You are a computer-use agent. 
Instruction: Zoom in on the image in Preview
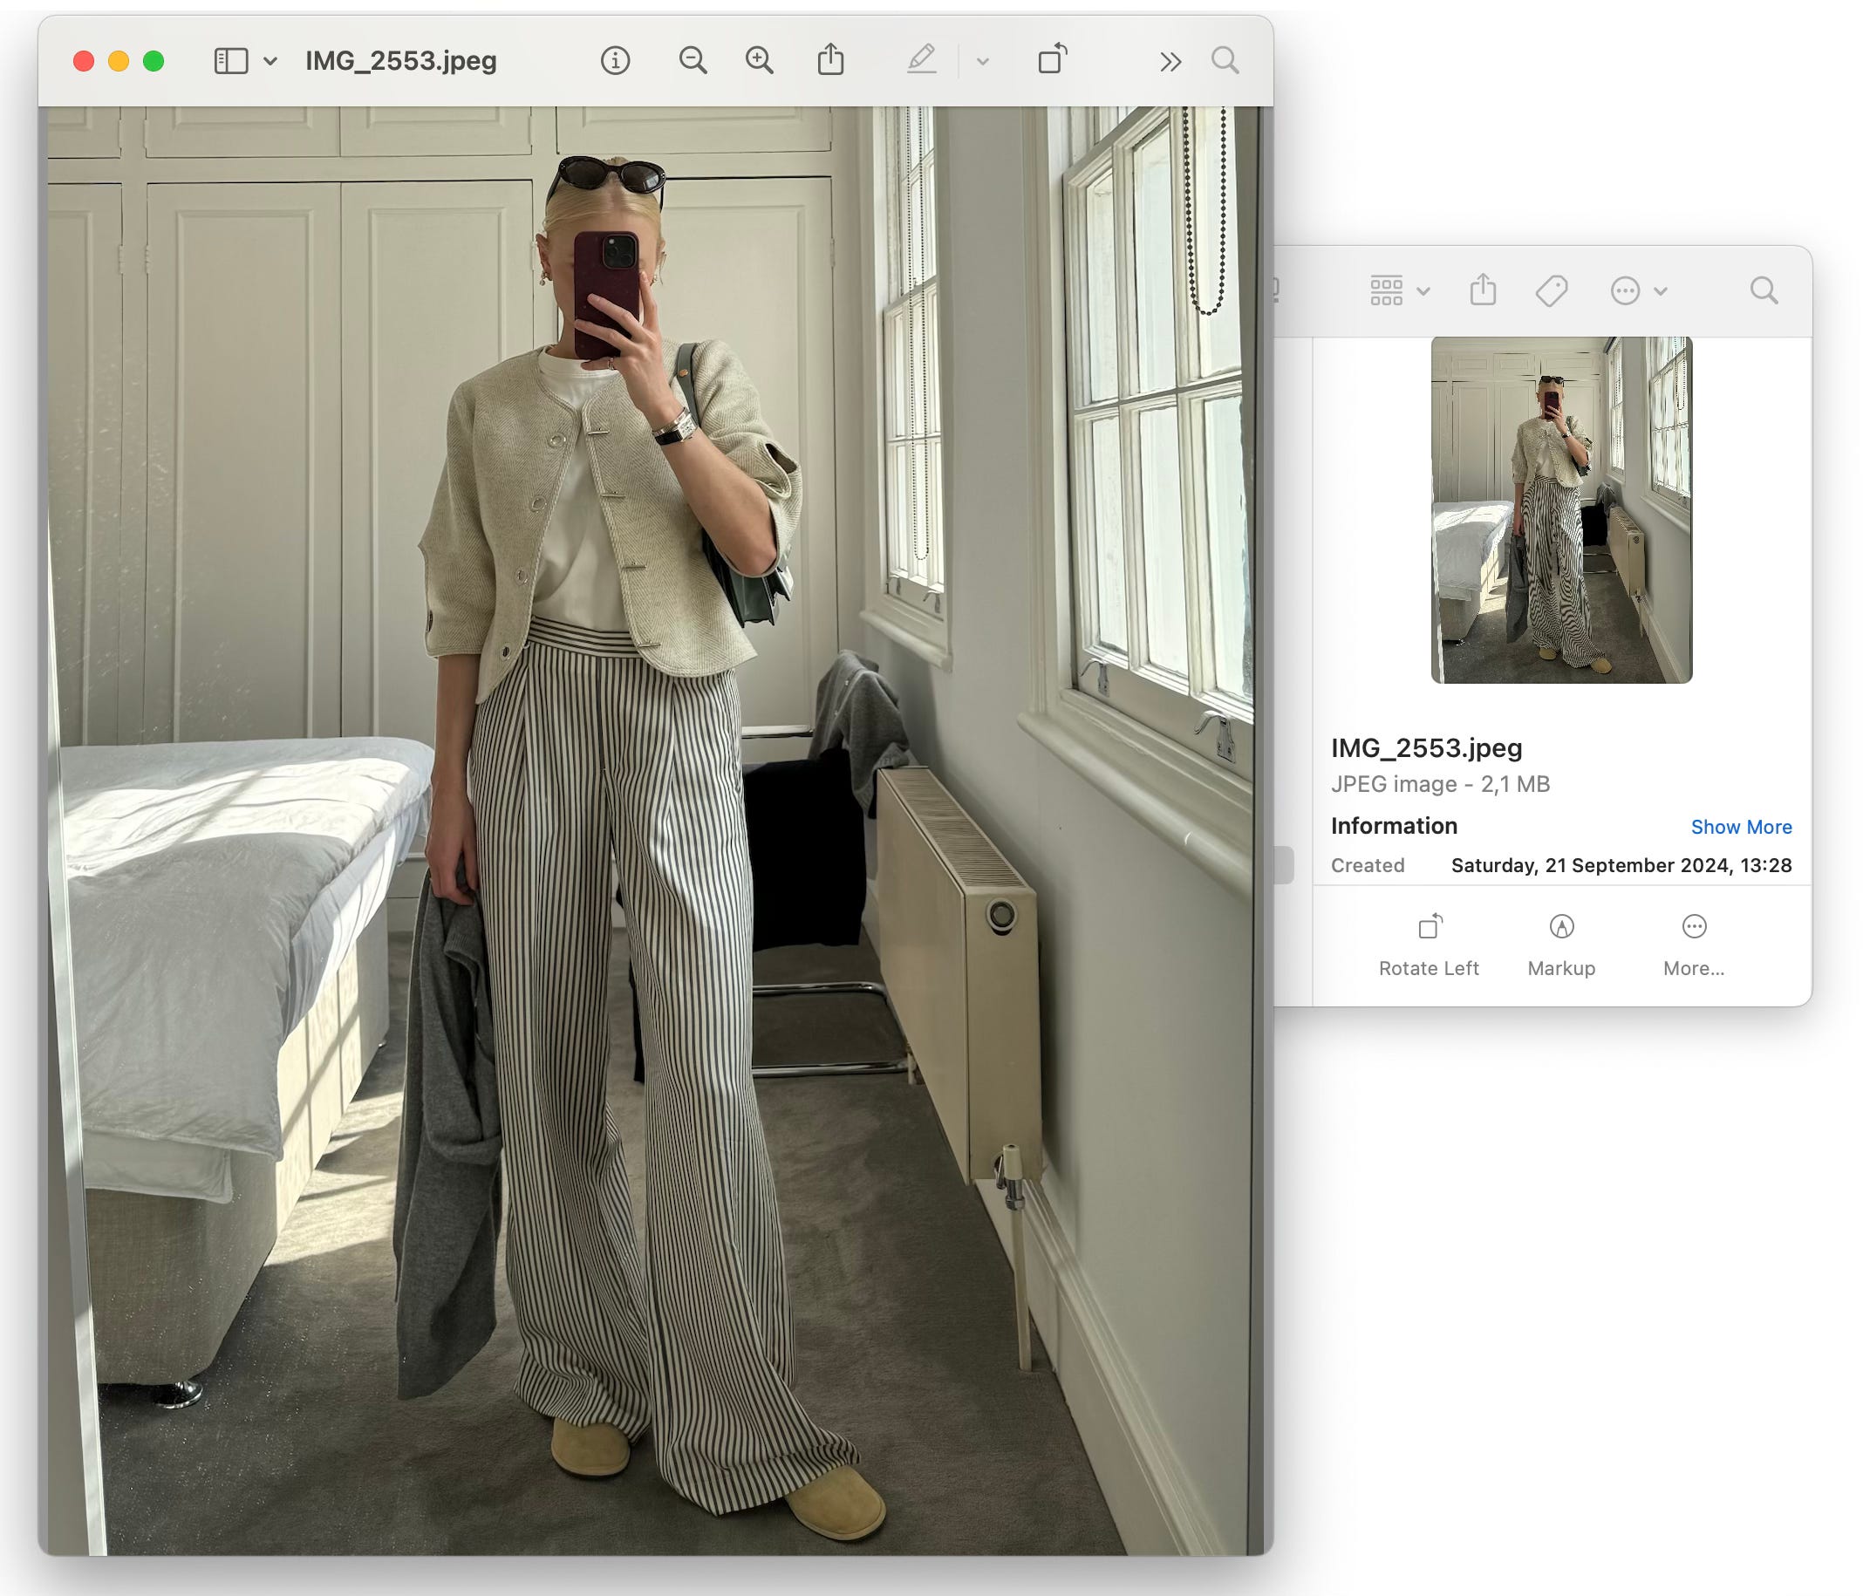(x=760, y=61)
